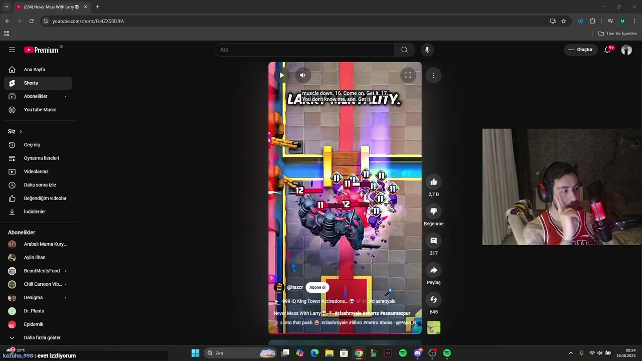The width and height of the screenshot is (642, 361).
Task: Open Tüm Yer İşaretleri bookmarks folder
Action: [618, 34]
